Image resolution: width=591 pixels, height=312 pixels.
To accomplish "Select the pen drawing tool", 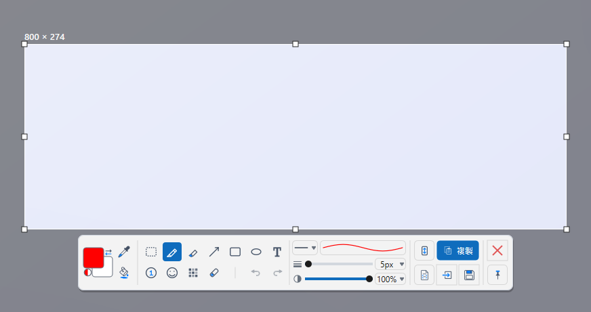I will tap(172, 252).
